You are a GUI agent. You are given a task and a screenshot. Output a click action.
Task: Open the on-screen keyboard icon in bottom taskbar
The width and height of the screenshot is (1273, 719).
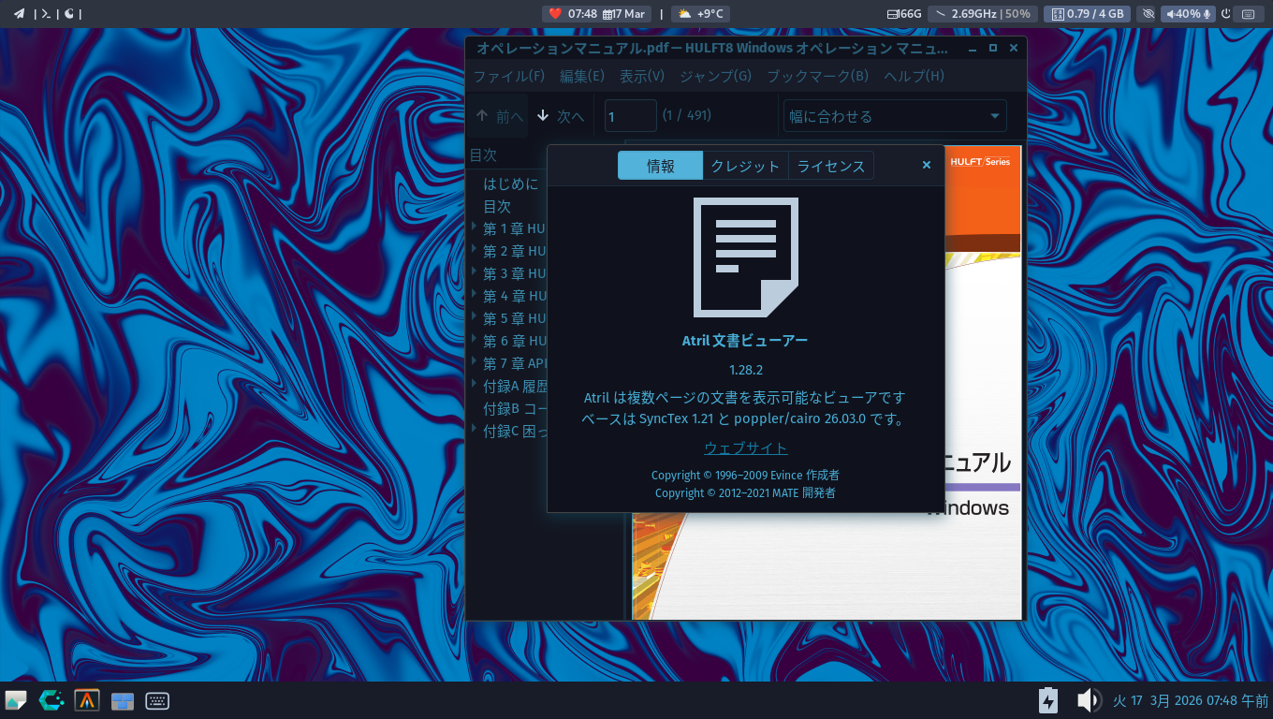(157, 700)
